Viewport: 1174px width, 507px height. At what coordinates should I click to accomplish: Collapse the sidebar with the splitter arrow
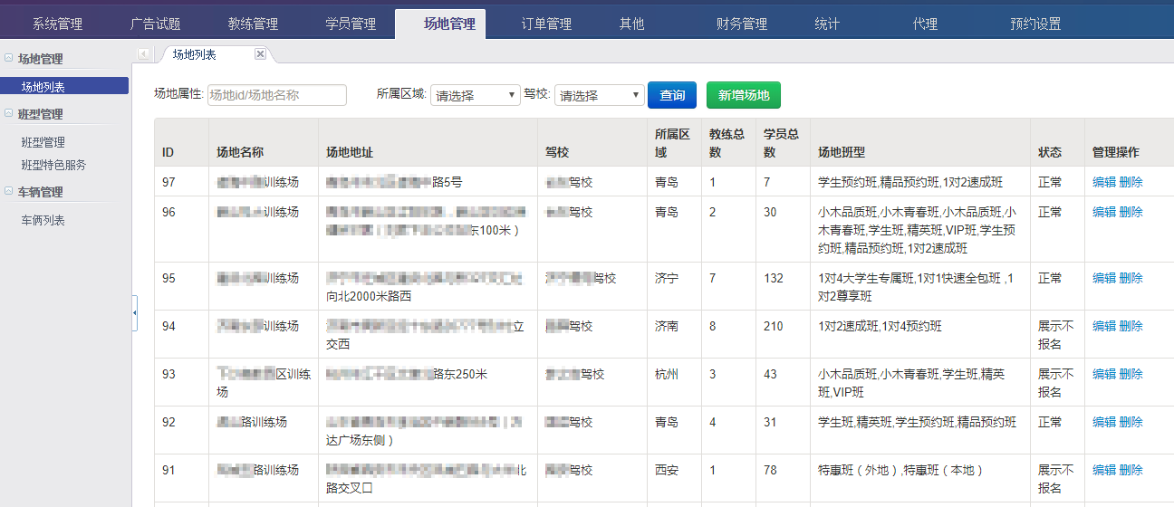(x=135, y=312)
